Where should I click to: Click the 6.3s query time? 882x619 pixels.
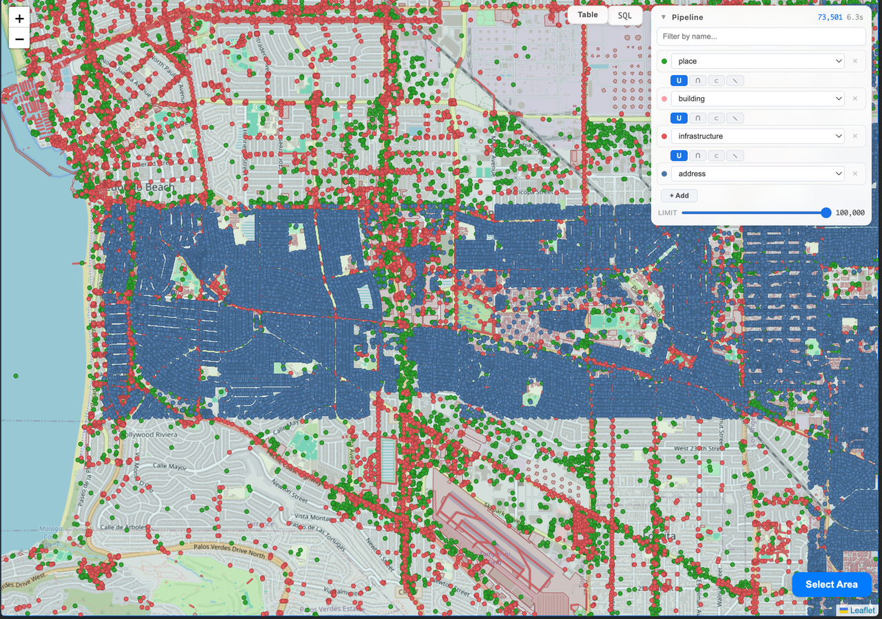[x=855, y=17]
